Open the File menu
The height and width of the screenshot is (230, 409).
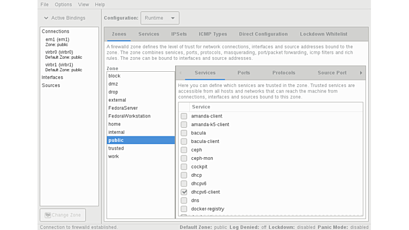point(45,4)
